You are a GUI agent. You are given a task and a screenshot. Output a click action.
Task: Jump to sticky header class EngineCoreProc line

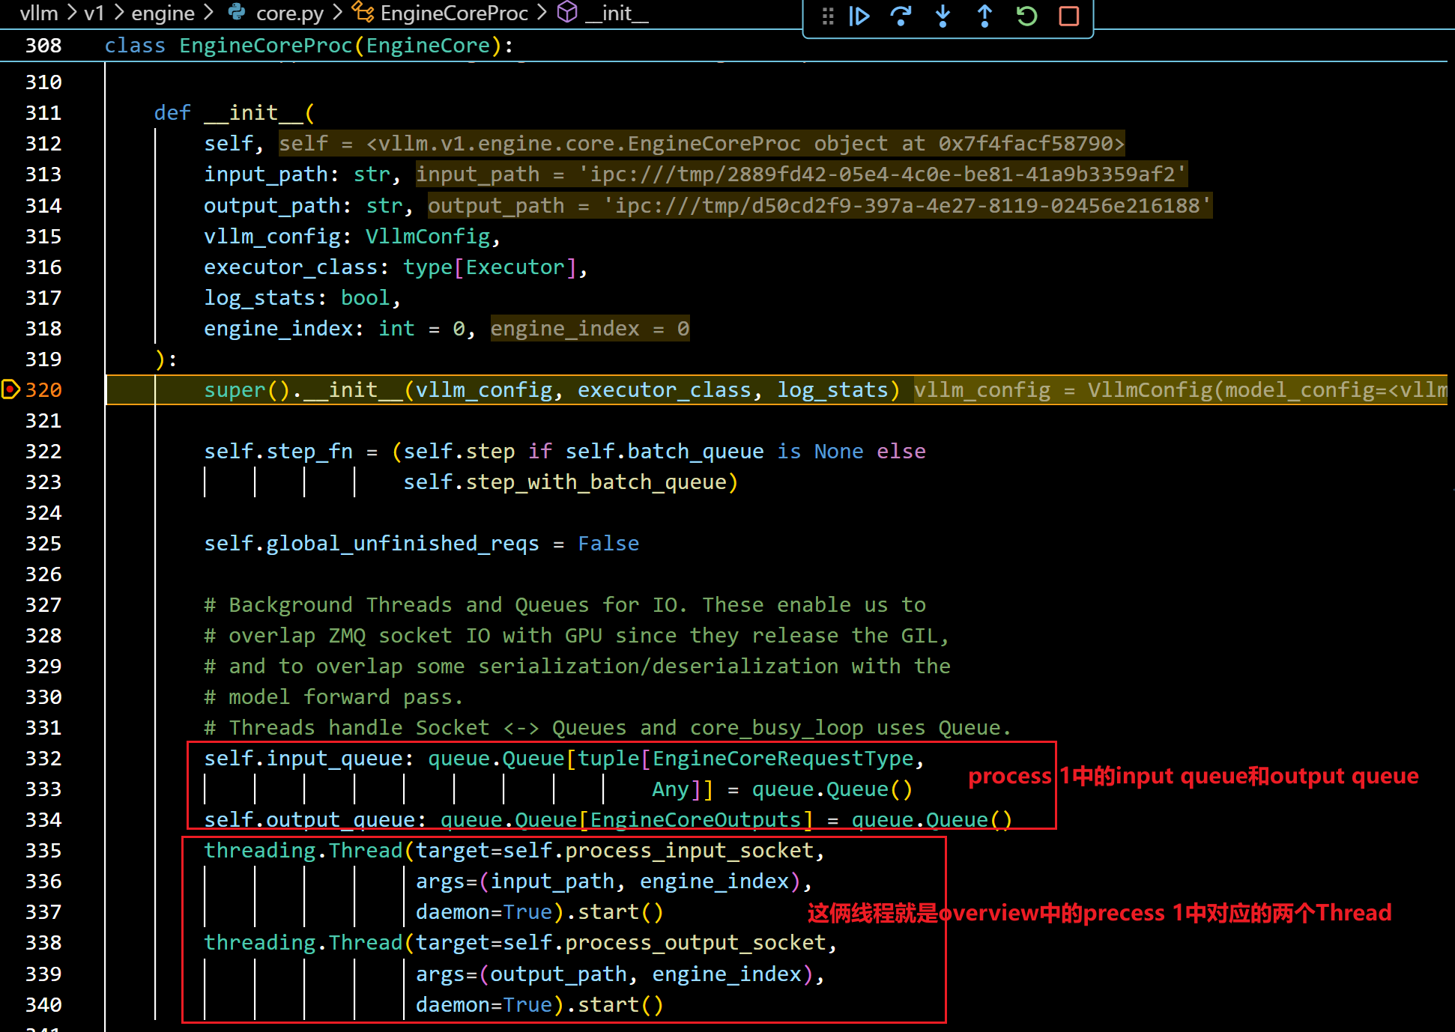(x=309, y=46)
